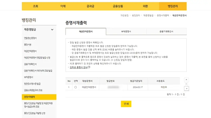Open 통장/인감분실 재발행 및 예금잔액증명서 발급내역 조회
The width and height of the screenshot is (211, 118).
38,105
